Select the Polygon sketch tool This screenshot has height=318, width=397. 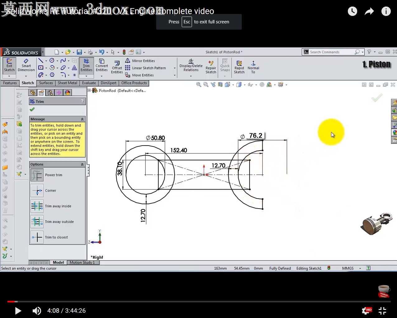point(52,75)
